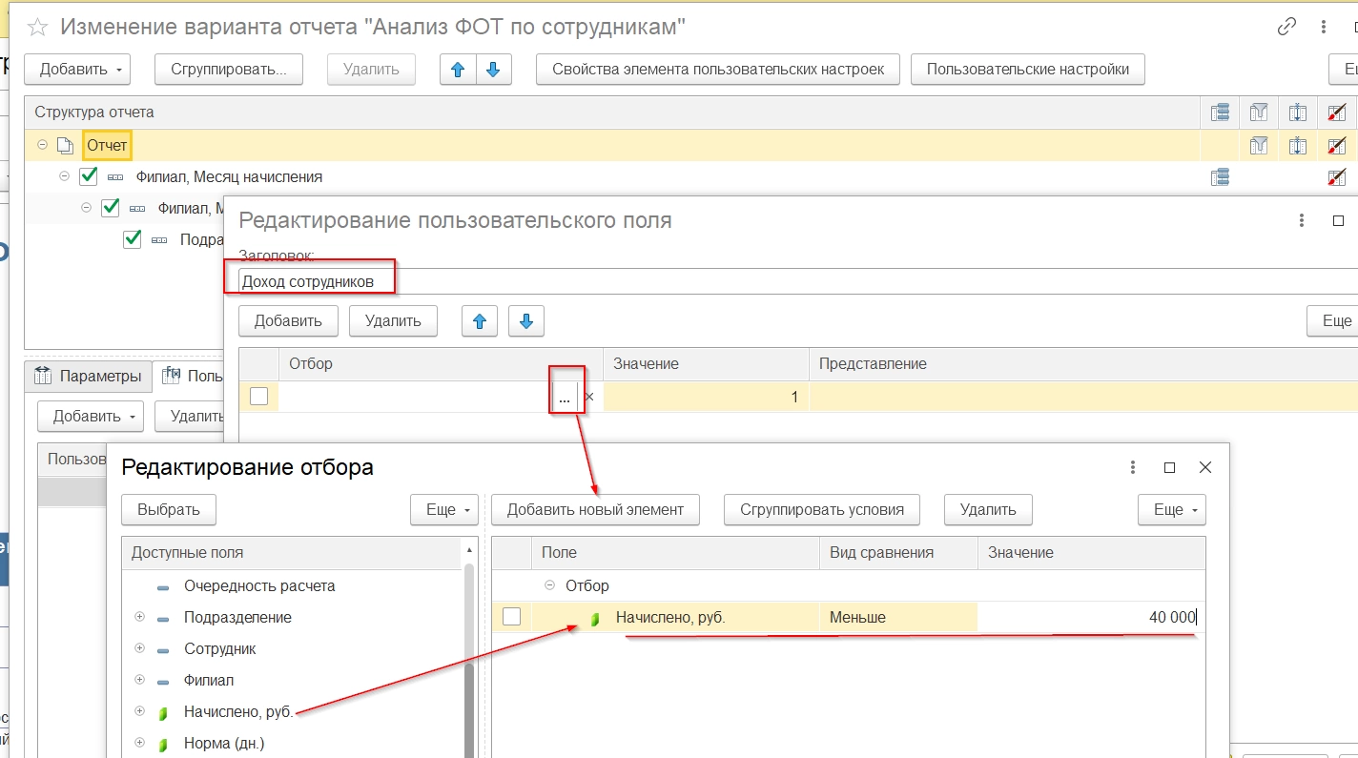Screen dimensions: 1358x758
Task: Open sorting settings in the Отчет row
Action: [1298, 145]
